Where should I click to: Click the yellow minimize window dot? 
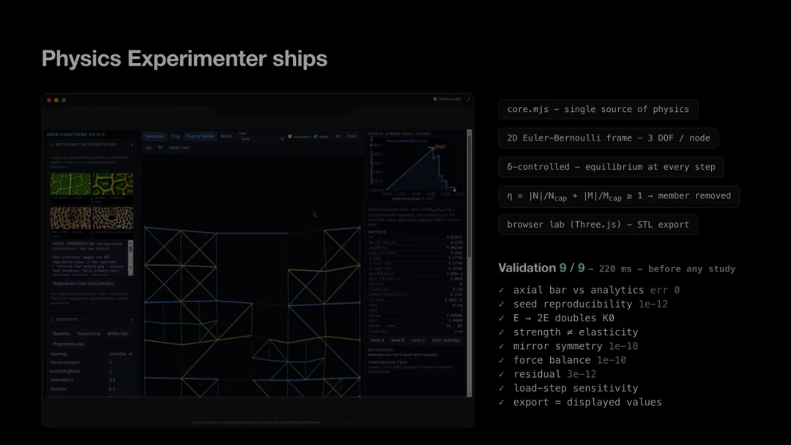[56, 100]
